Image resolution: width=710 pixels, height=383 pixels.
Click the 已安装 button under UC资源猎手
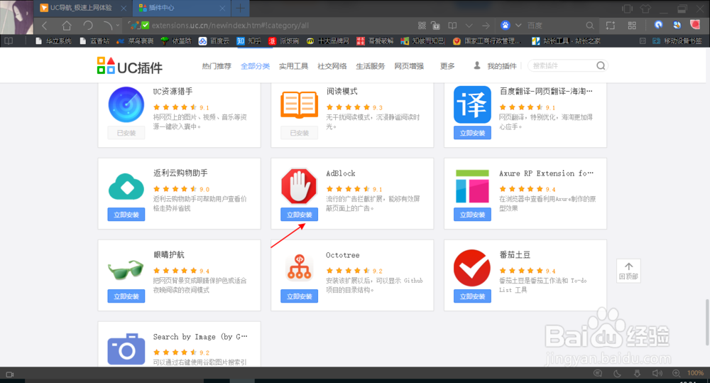click(x=126, y=133)
